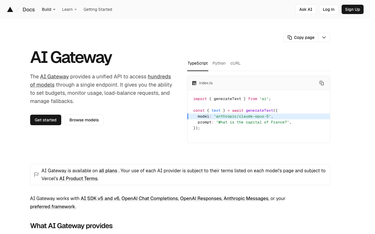Screen dimensions: 375x234
Task: Open the Copy page options chevron
Action: click(x=324, y=37)
